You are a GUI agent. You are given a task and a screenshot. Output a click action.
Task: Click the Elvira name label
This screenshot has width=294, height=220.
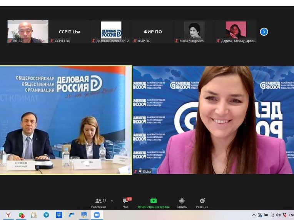tap(147, 172)
